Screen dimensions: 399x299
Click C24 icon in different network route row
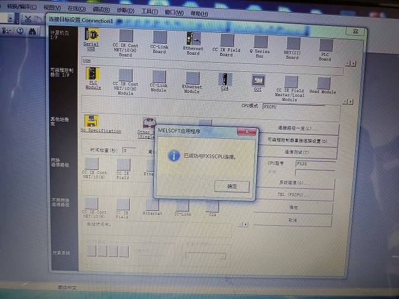click(x=213, y=206)
